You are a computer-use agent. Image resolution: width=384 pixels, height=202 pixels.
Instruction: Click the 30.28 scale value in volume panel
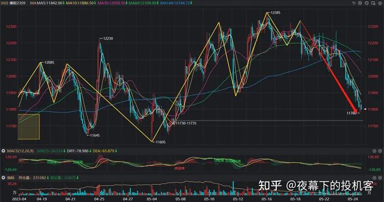(12, 184)
